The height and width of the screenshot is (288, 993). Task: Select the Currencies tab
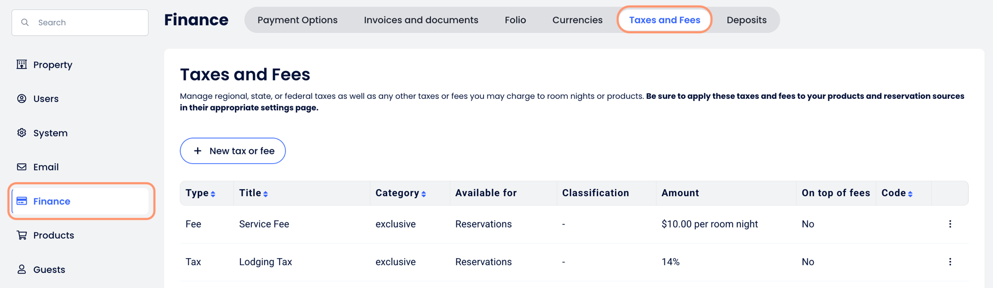[577, 20]
